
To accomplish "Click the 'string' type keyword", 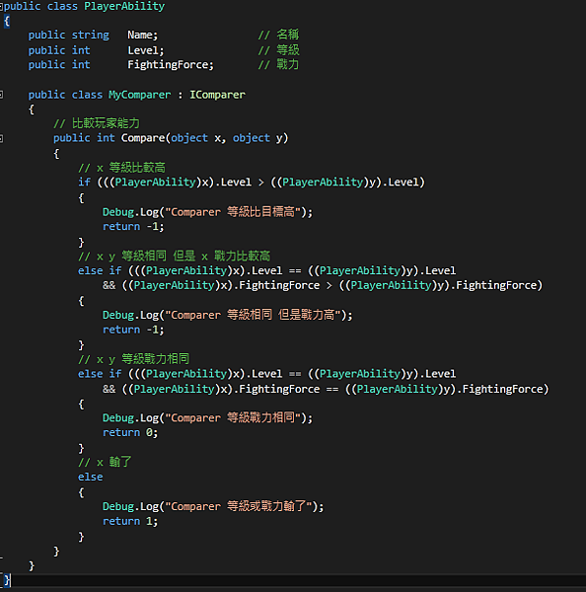I will 90,36.
